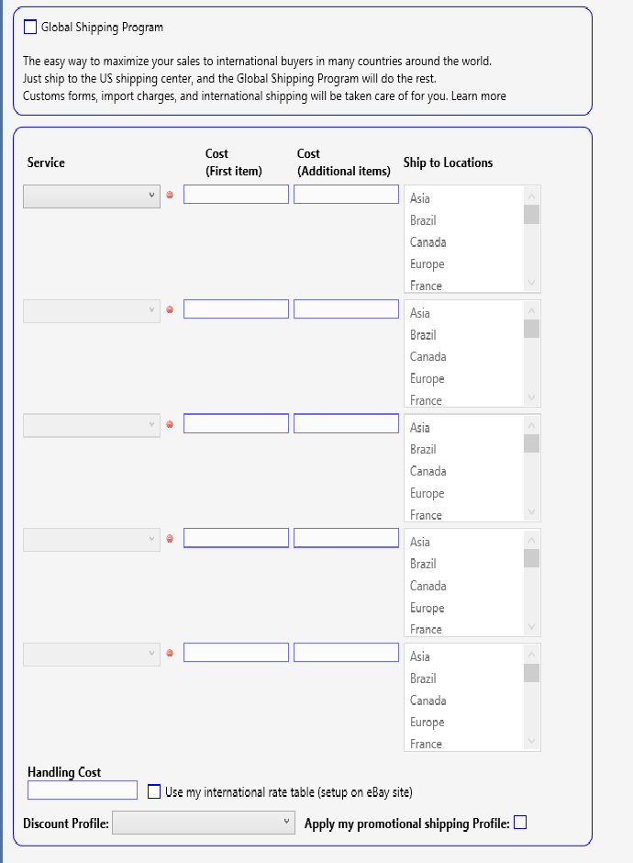Click red remove icon on first service row
Viewport: 633px width, 863px height.
click(170, 195)
